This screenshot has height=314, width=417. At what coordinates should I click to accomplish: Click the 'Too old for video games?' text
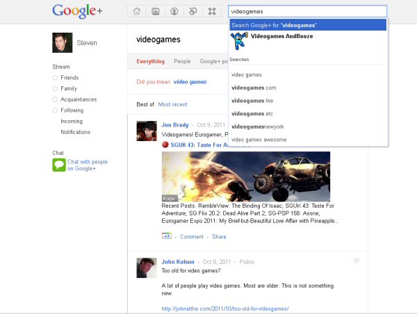coord(191,271)
